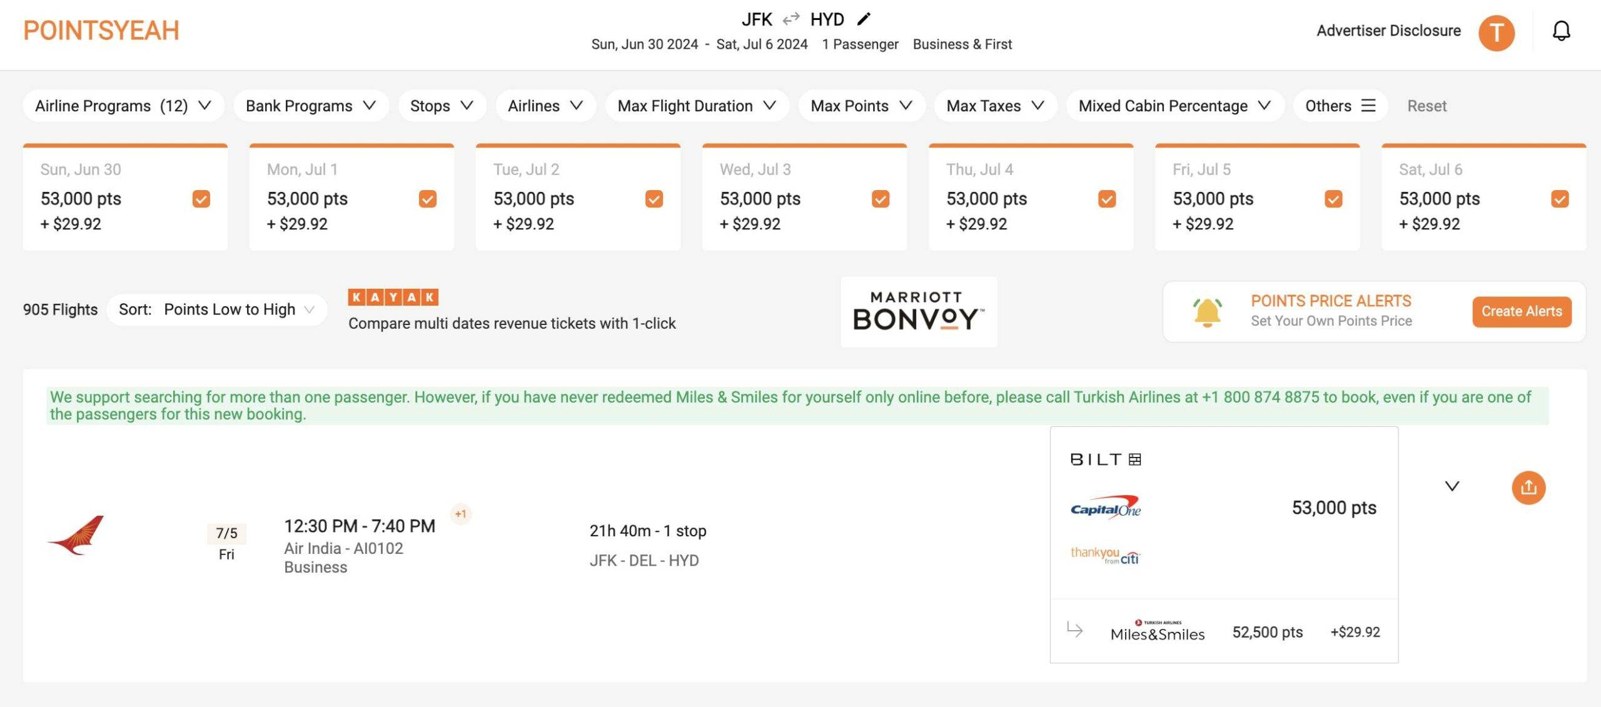Click the 21h 40m - 1 stop duration
1601x707 pixels.
pos(648,531)
